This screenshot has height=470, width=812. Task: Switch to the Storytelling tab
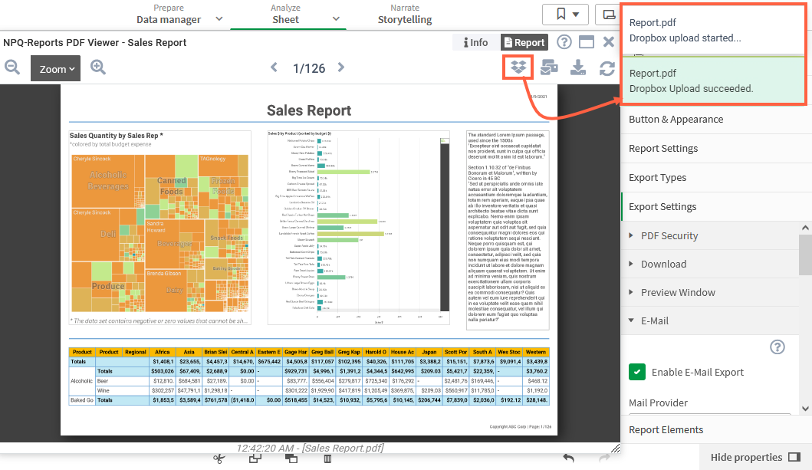[x=405, y=15]
